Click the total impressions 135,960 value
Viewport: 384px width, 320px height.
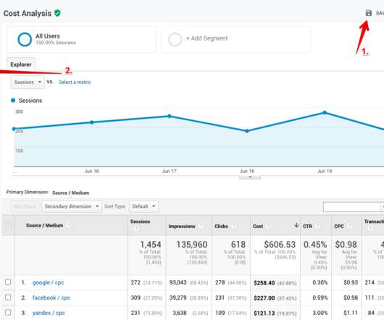[x=192, y=244]
